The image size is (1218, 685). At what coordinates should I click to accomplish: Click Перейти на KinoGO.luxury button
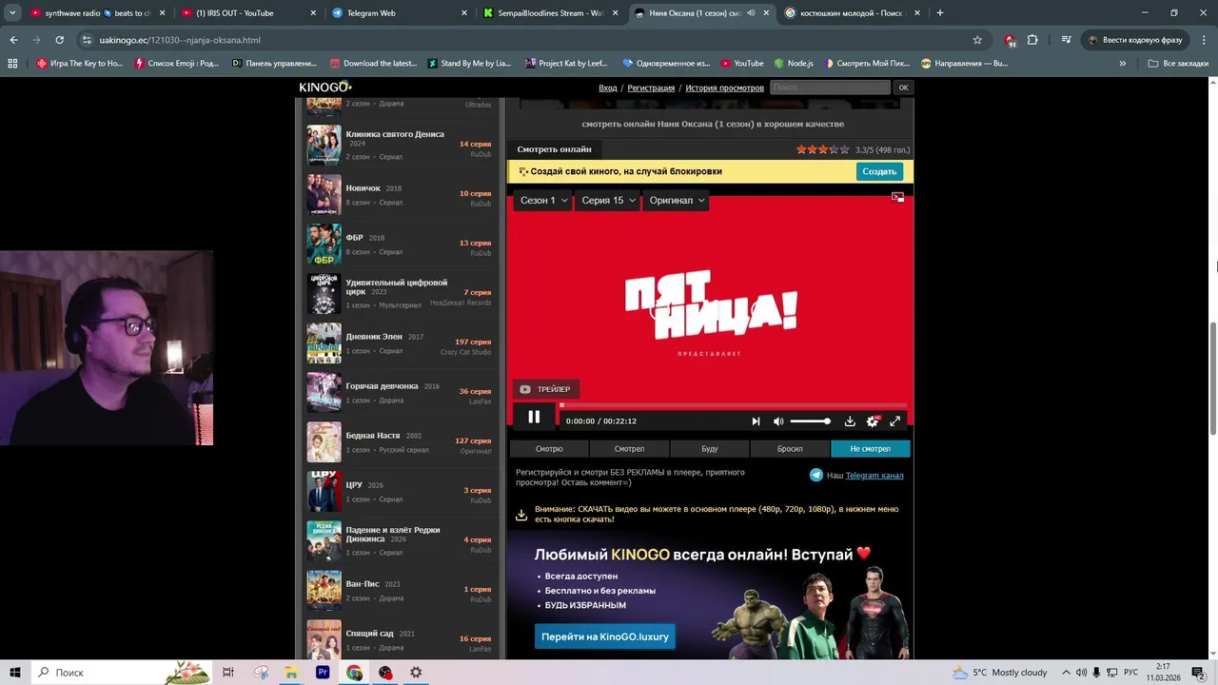(x=605, y=636)
